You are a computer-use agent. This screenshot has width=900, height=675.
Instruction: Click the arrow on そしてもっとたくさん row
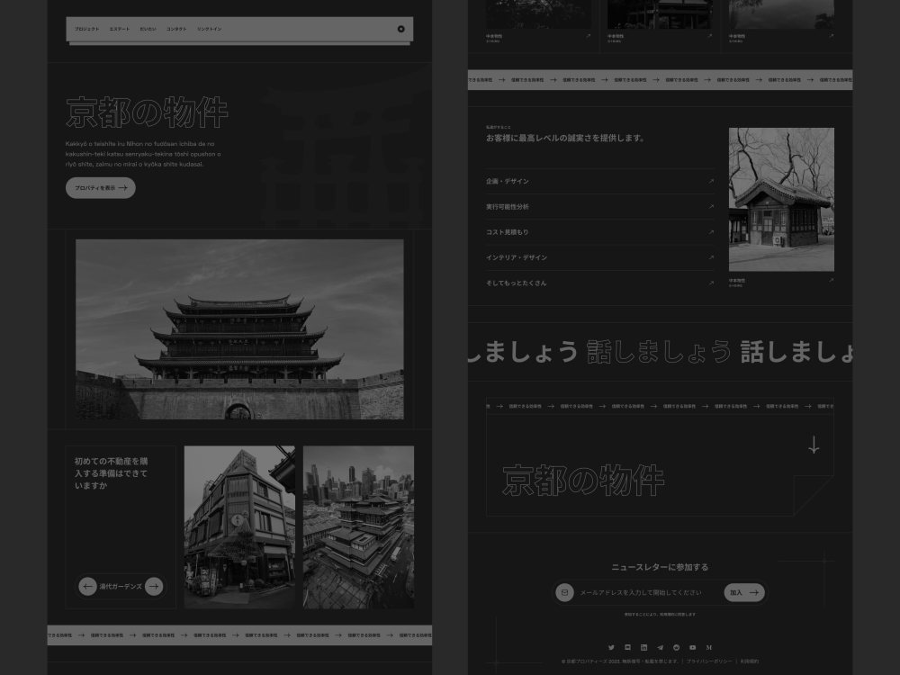(711, 283)
